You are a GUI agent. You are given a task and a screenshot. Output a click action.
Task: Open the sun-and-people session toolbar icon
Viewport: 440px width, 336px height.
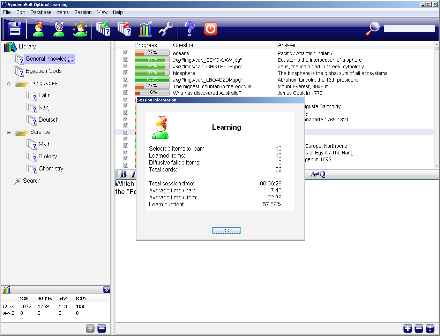[80, 29]
